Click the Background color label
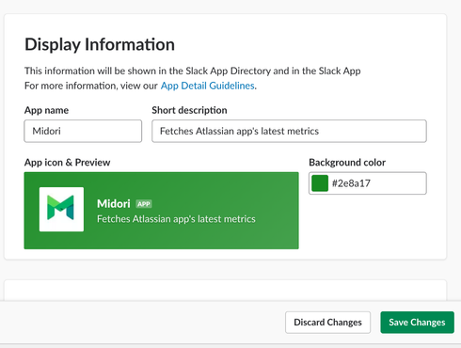This screenshot has height=348, width=461. click(347, 163)
